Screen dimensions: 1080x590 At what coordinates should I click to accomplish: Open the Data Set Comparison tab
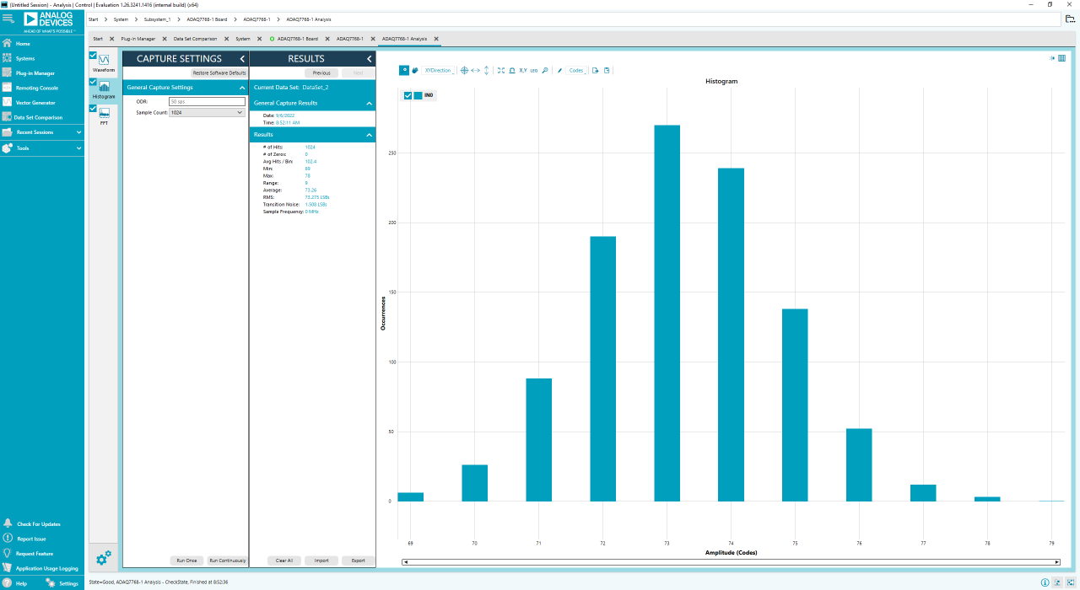(x=196, y=39)
